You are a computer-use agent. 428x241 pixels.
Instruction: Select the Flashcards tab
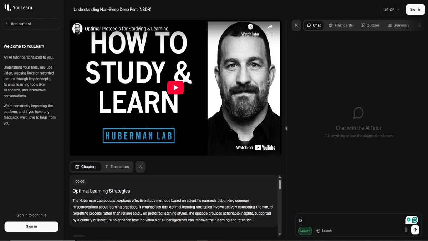click(341, 25)
